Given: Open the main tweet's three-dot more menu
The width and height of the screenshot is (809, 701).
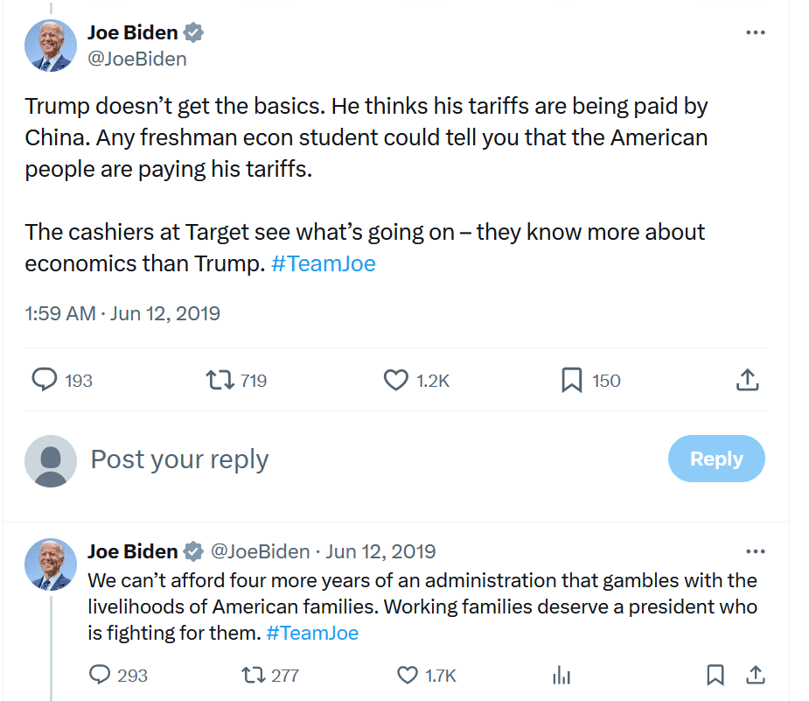Looking at the screenshot, I should coord(755,32).
